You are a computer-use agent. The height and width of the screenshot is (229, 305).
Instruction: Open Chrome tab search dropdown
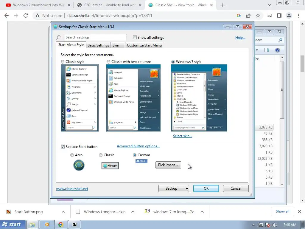point(269,5)
